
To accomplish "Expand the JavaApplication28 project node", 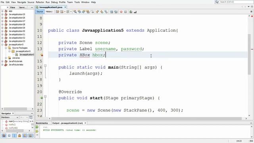I will point(2,24).
